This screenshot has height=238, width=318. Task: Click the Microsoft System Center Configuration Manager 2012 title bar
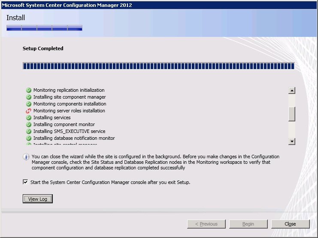point(159,5)
